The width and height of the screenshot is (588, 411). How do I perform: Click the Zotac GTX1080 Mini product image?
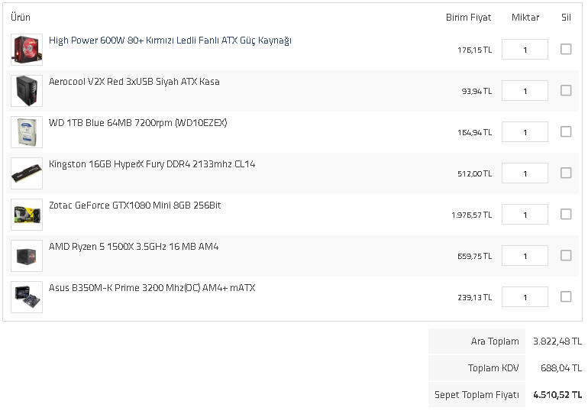[x=27, y=215]
